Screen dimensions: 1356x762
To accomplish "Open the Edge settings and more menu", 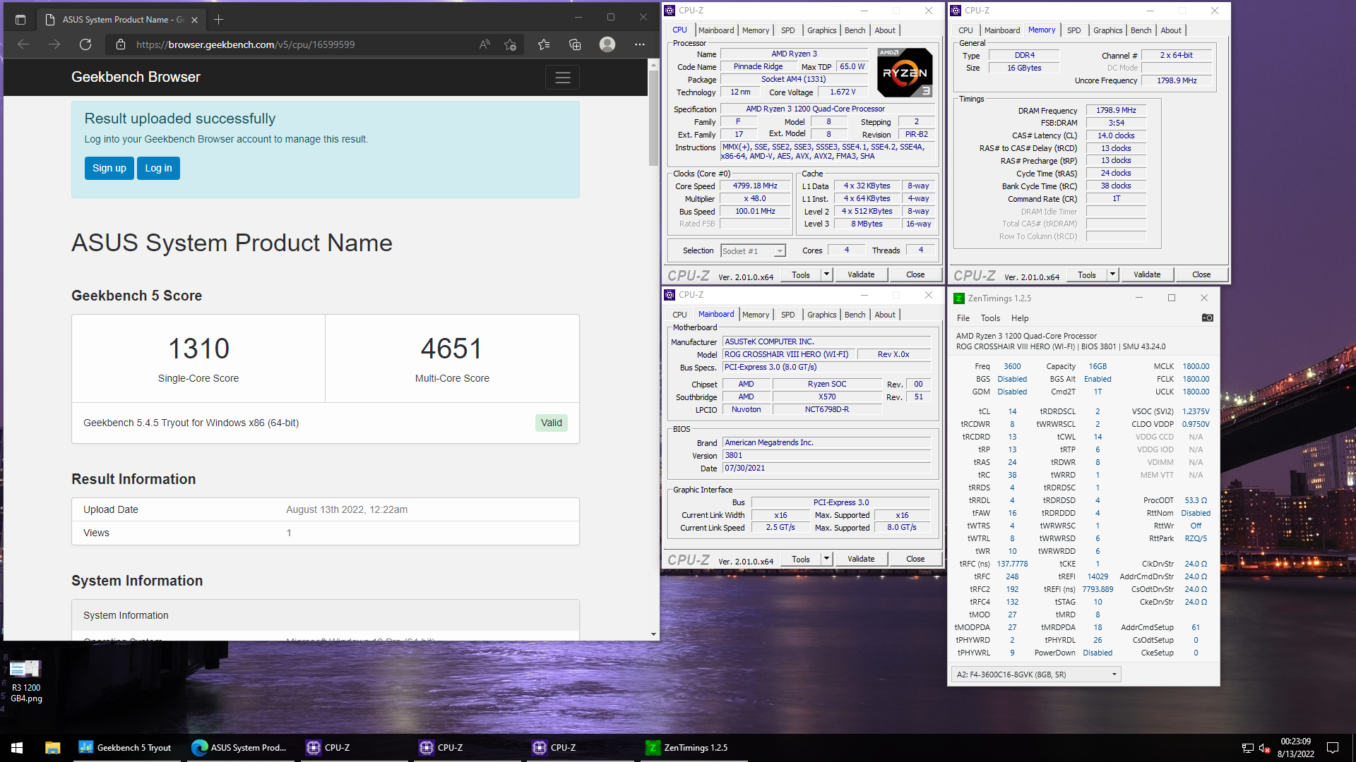I will (x=640, y=44).
